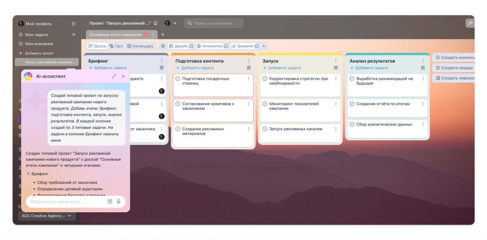This screenshot has height=240, width=487.
Task: Mark "Запуск рекламных каналов" task complete
Action: [x=265, y=129]
